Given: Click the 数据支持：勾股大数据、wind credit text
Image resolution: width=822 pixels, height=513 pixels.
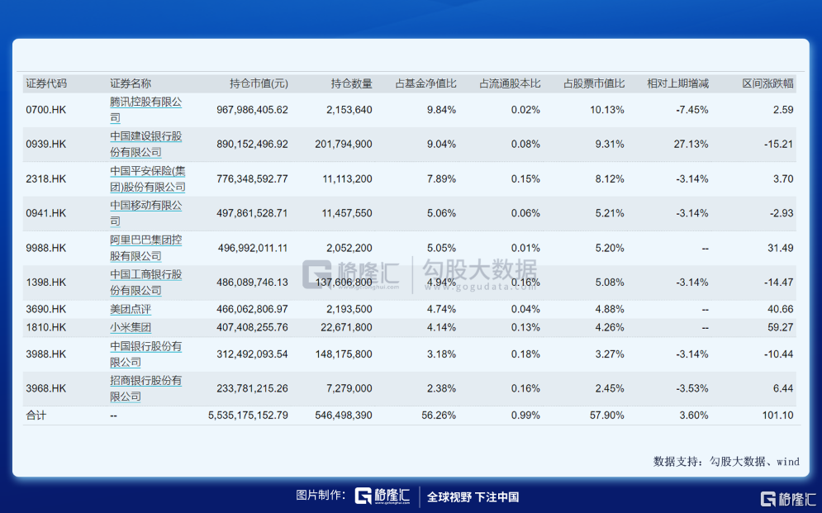Looking at the screenshot, I should tap(726, 462).
